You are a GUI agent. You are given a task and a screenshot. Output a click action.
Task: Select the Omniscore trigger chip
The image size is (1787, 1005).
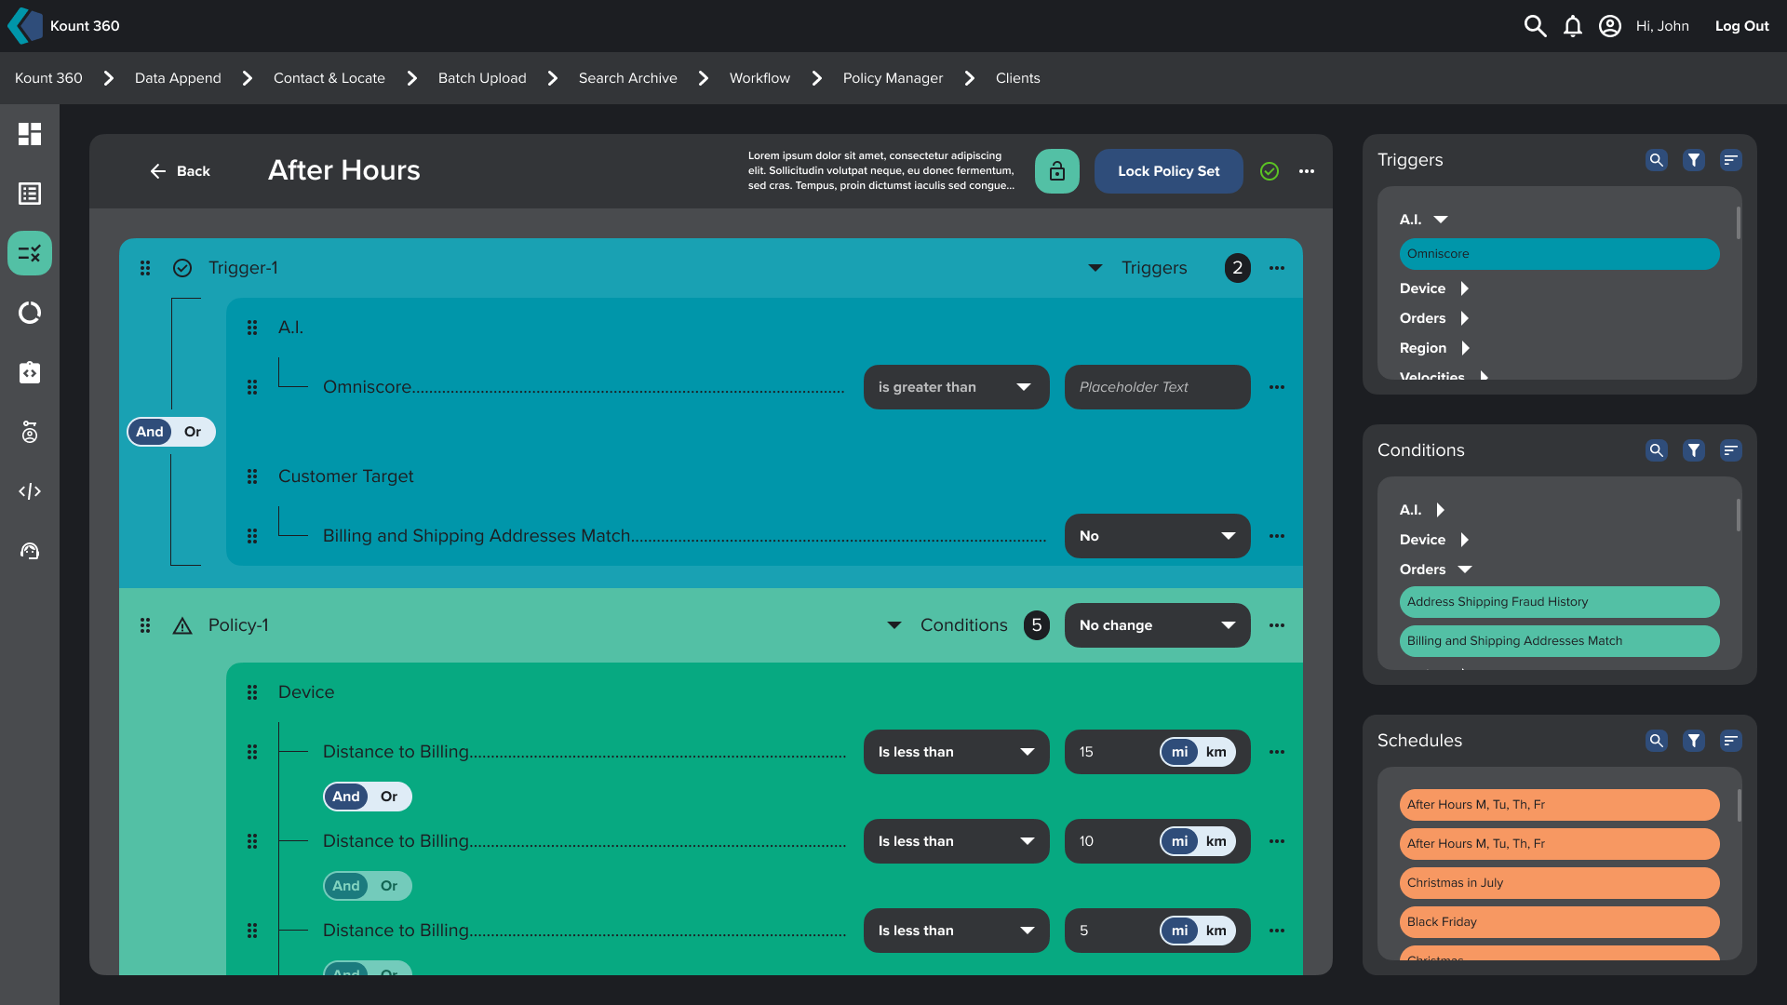(1560, 254)
